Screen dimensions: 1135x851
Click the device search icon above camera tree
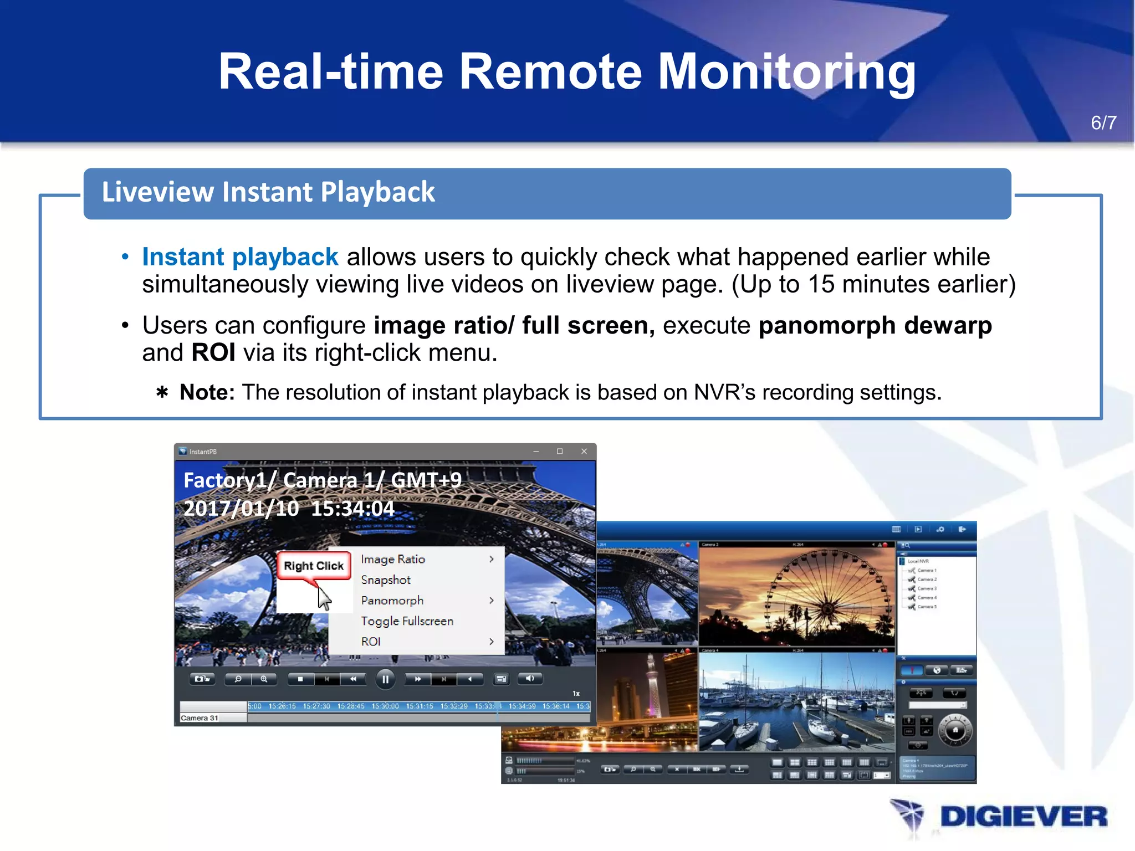pyautogui.click(x=906, y=546)
